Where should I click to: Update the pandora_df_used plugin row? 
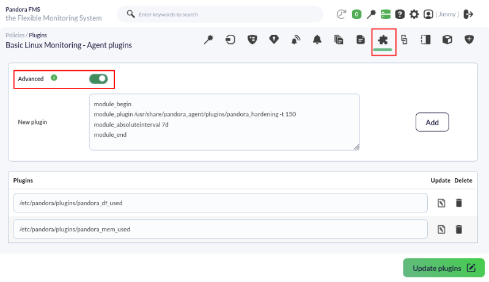[x=441, y=203]
